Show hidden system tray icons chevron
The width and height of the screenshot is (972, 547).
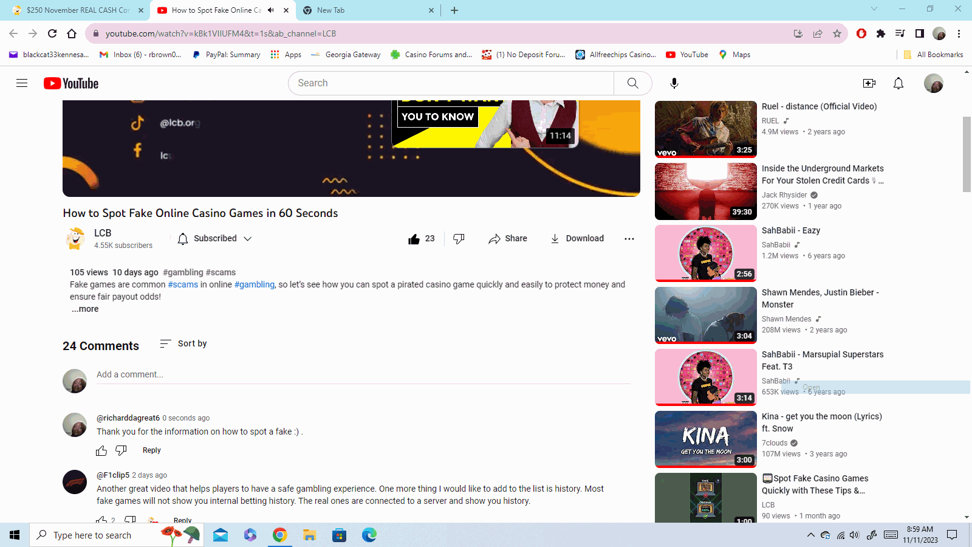810,535
